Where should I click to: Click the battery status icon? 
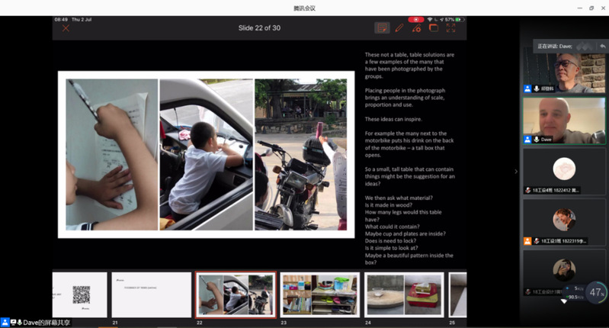pyautogui.click(x=459, y=19)
